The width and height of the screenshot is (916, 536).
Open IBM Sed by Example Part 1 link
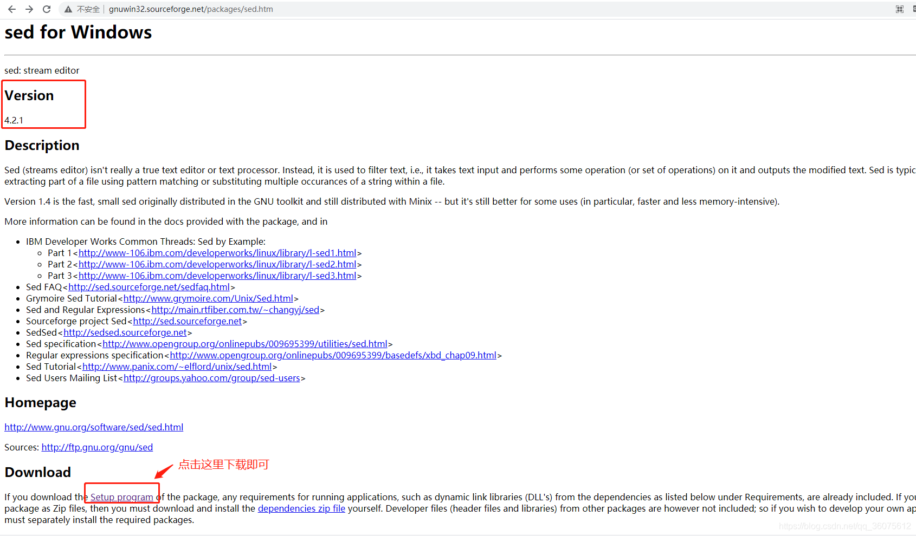coord(217,253)
